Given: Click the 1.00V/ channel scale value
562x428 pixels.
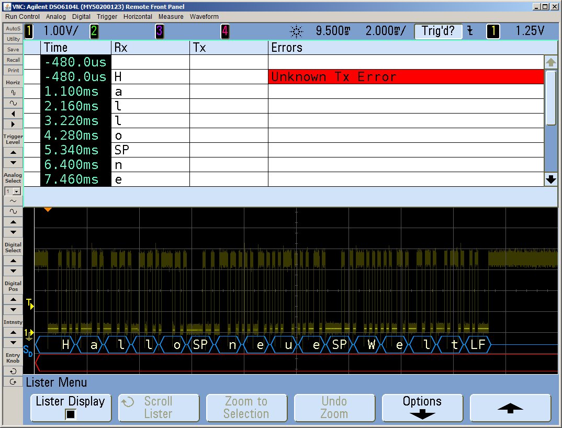Looking at the screenshot, I should 61,31.
